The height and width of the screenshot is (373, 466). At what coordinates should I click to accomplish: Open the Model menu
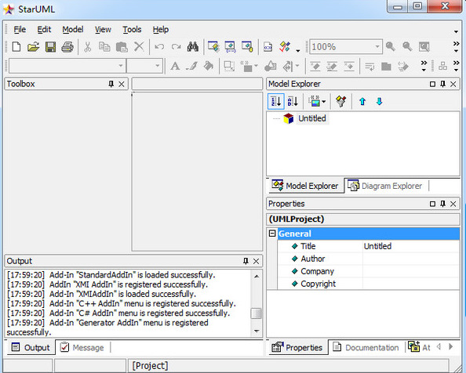click(72, 29)
